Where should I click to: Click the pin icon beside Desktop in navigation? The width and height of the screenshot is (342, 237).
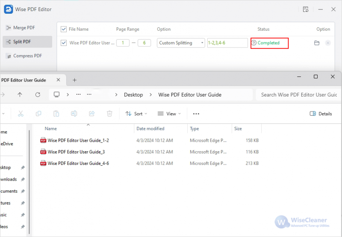click(23, 167)
